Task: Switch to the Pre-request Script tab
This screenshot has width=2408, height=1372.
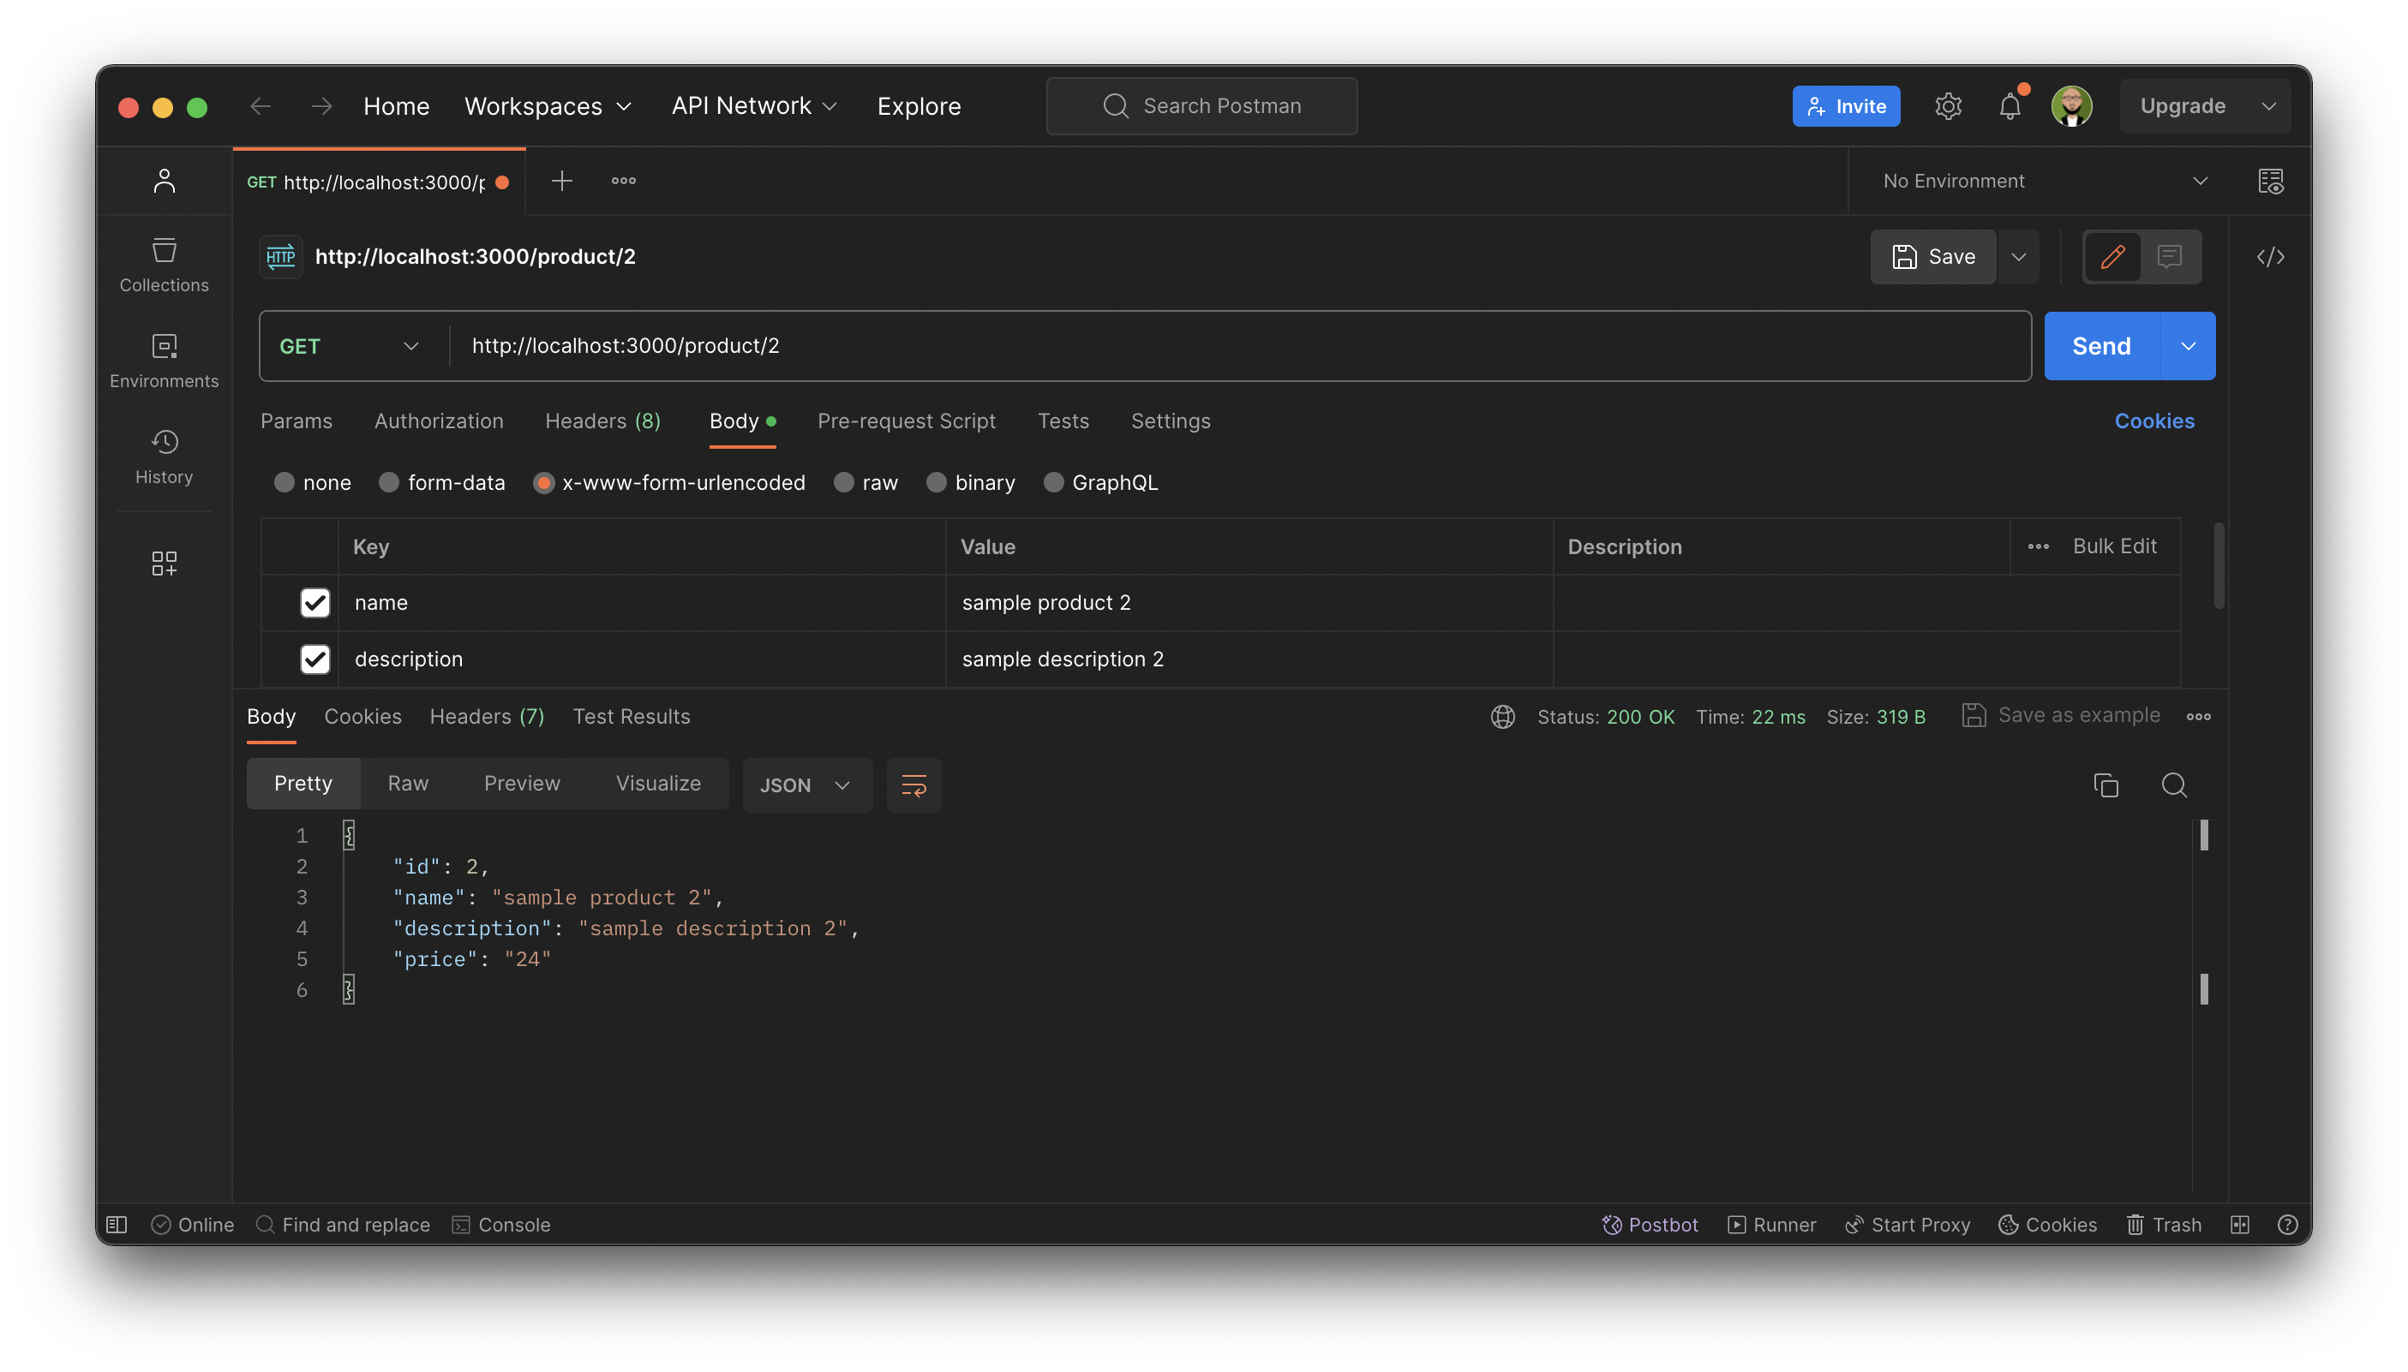Action: coord(906,421)
